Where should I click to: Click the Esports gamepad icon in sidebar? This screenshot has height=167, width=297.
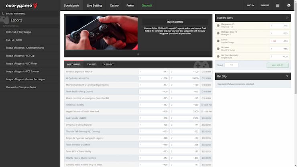[x=5, y=20]
